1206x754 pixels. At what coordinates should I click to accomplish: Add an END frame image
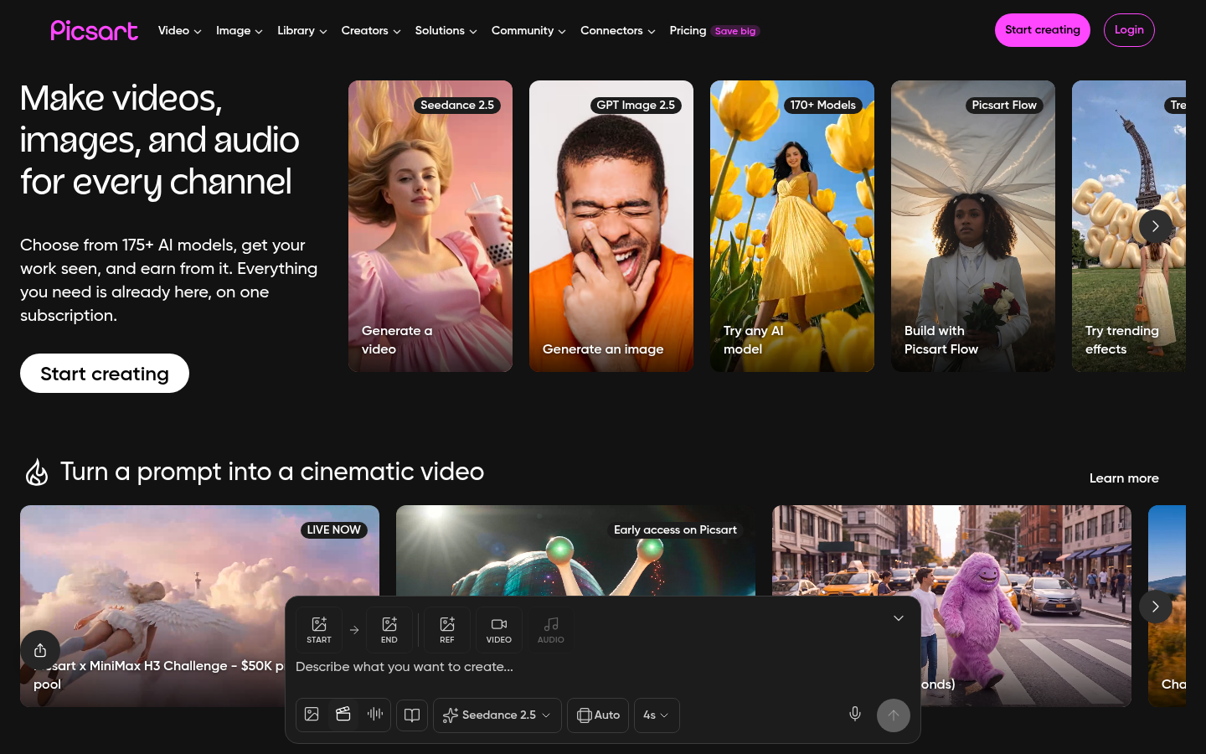click(x=389, y=630)
